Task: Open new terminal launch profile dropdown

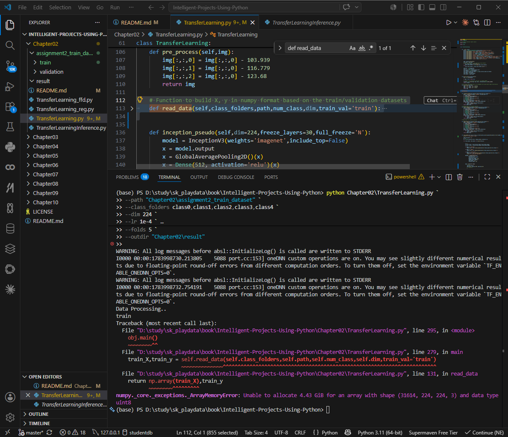Action: point(439,177)
